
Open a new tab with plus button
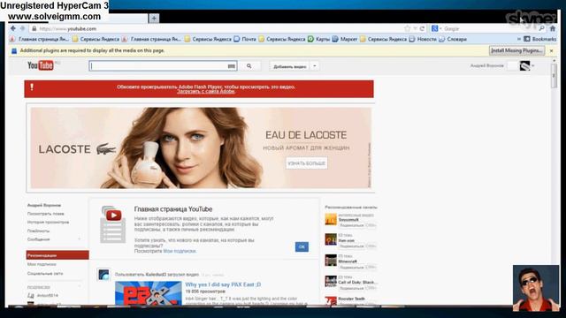(x=154, y=18)
